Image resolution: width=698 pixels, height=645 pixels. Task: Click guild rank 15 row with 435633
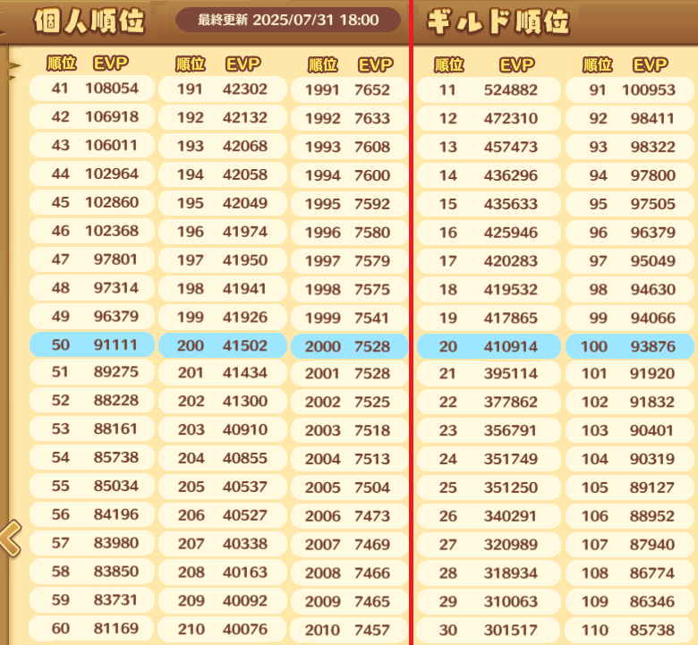(489, 204)
